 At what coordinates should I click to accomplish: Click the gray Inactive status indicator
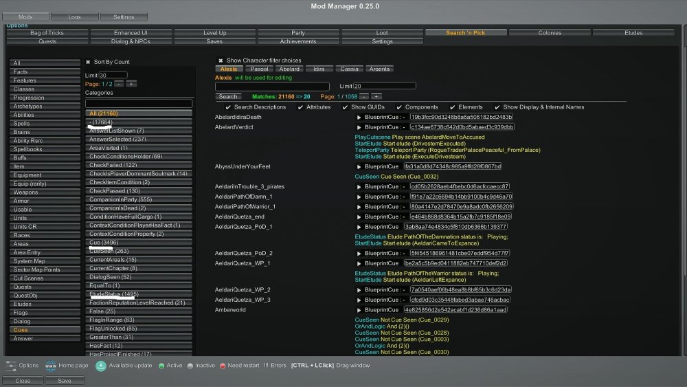(x=190, y=366)
